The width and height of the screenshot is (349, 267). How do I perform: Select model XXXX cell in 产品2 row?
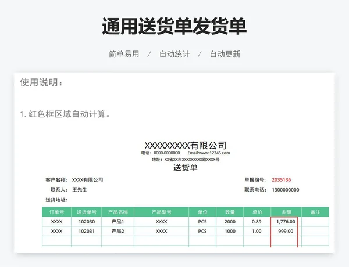pos(161,231)
